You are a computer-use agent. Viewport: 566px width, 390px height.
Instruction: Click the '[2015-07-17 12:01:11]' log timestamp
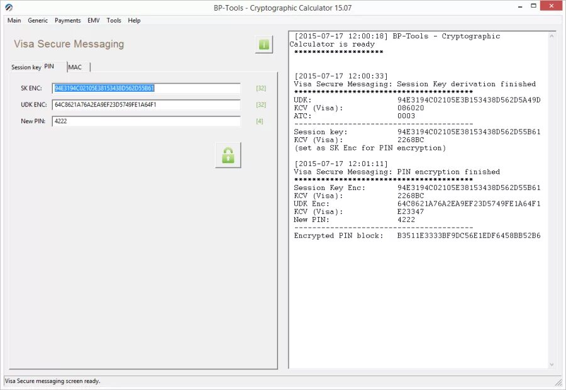(341, 164)
